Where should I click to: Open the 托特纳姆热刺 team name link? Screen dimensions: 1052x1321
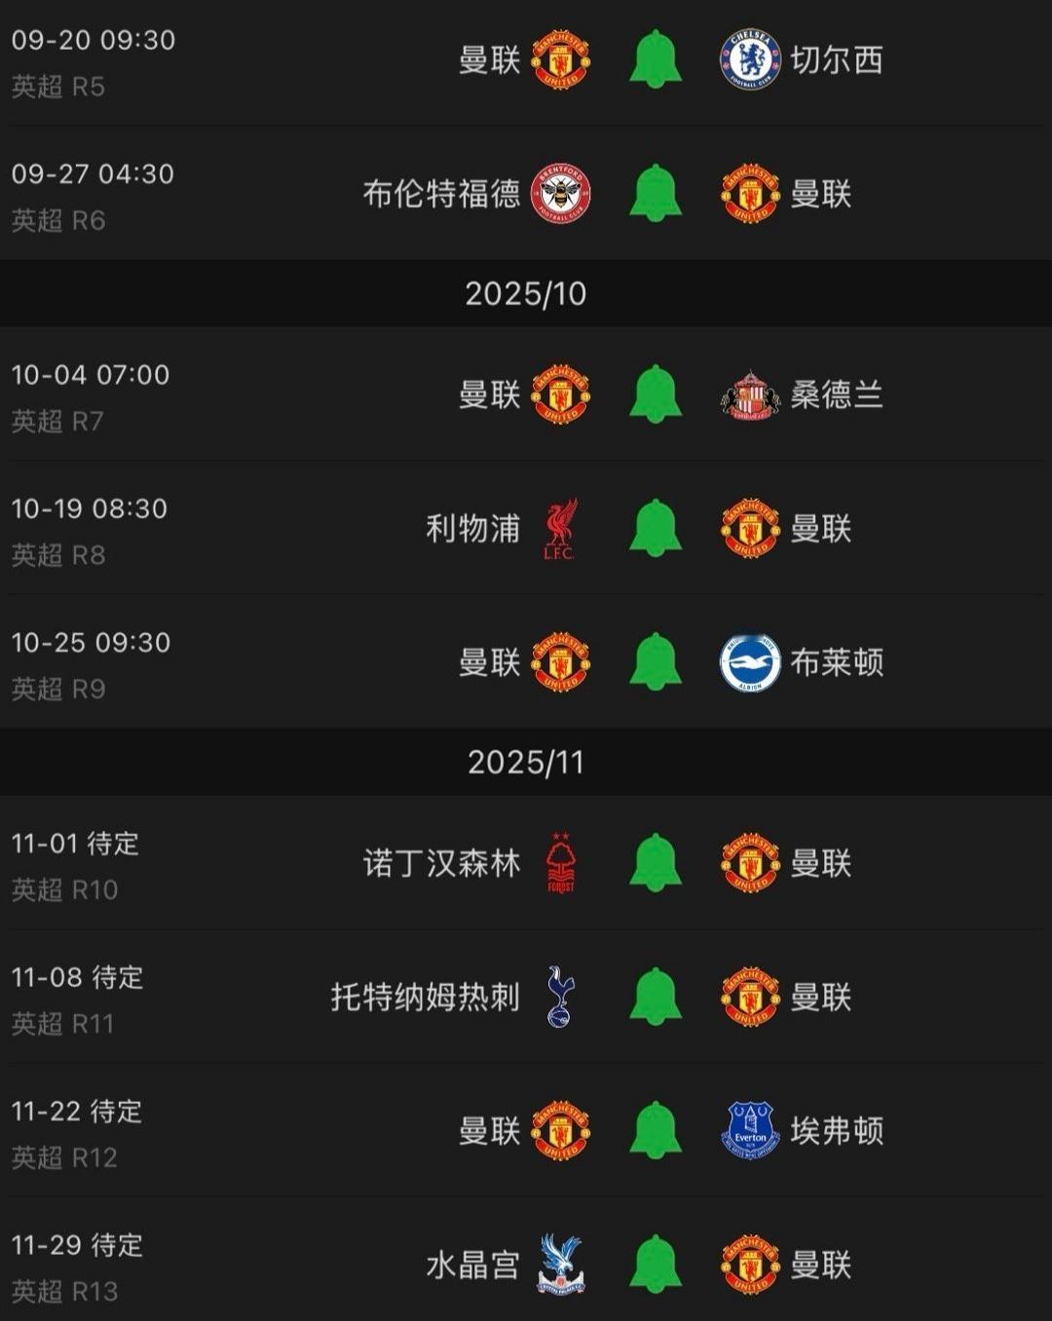click(x=426, y=997)
